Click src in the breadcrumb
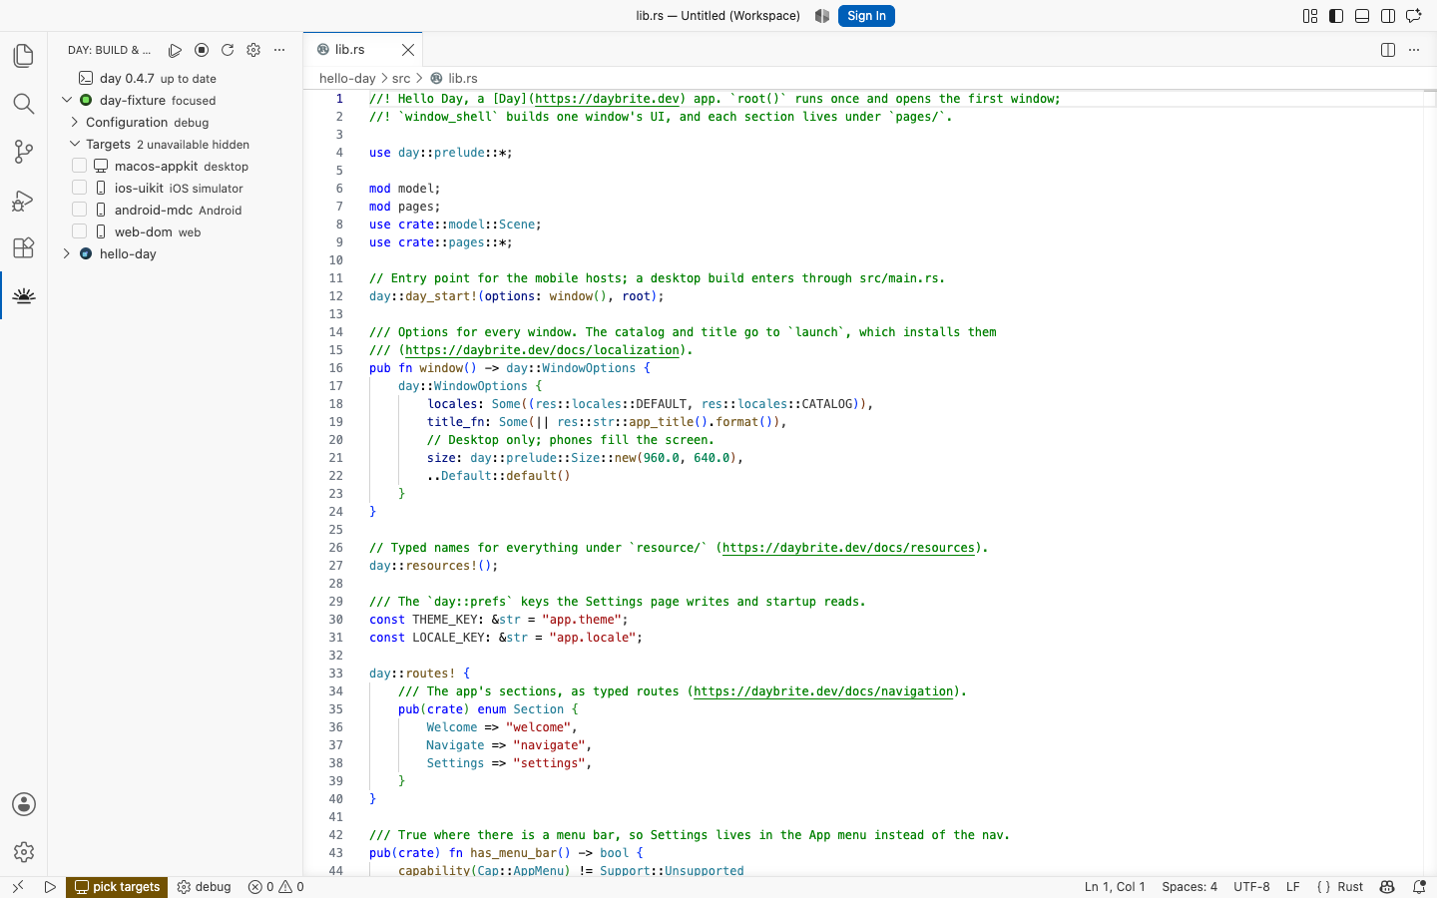This screenshot has width=1437, height=898. pyautogui.click(x=401, y=78)
